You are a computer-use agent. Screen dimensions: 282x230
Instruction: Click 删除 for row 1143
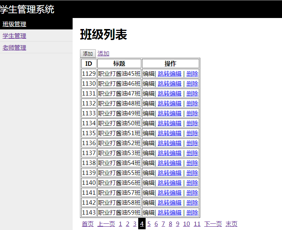click(x=192, y=213)
